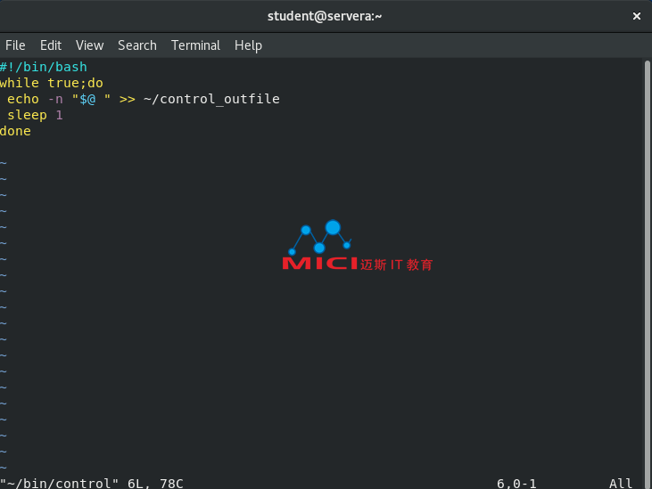Open the Search menu
Viewport: 652px width, 489px height.
click(137, 45)
